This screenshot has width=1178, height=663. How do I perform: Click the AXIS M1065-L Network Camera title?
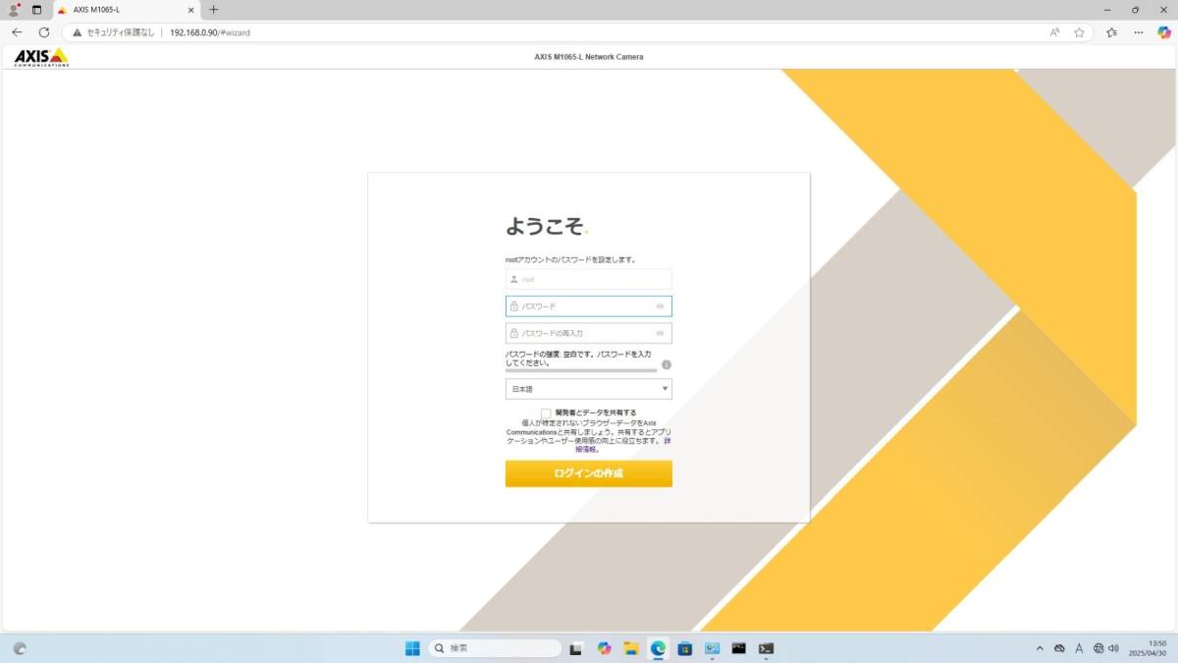pos(589,57)
